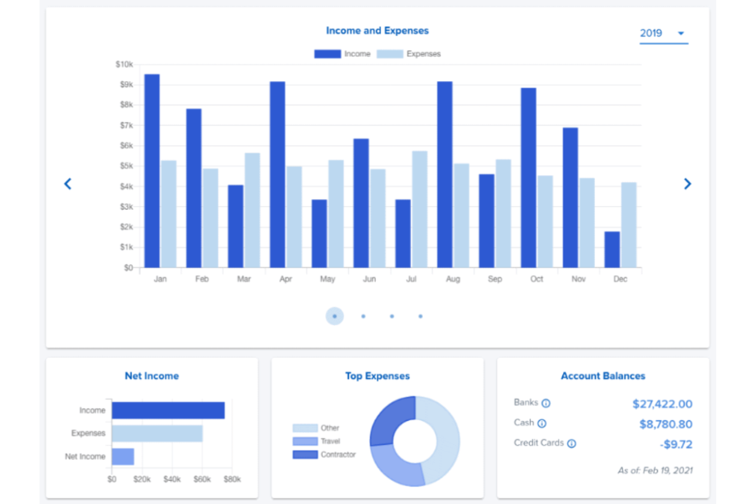The height and width of the screenshot is (504, 756).
Task: Click the negative Credit Cards balance -$9.72
Action: tap(676, 444)
